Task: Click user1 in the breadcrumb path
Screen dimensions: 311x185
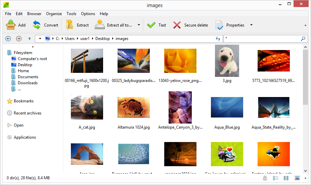Action: [85, 39]
